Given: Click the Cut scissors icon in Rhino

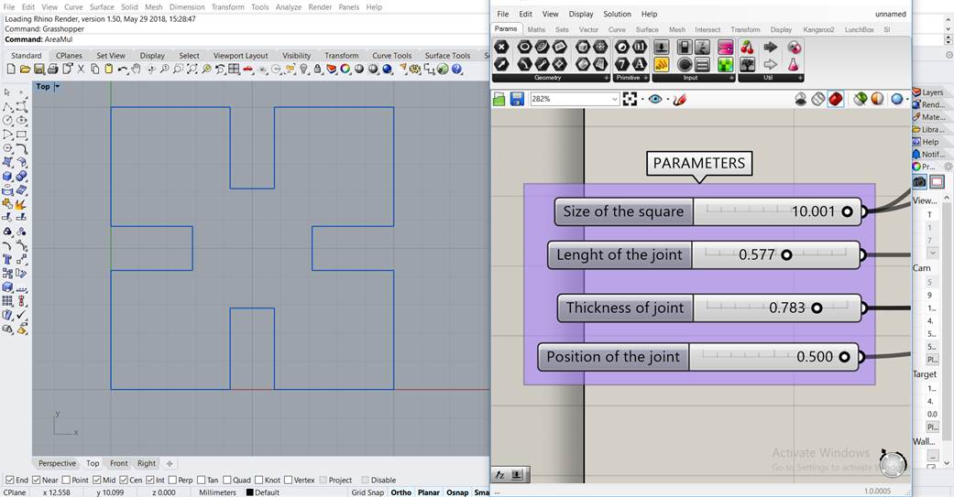Looking at the screenshot, I should coord(81,70).
